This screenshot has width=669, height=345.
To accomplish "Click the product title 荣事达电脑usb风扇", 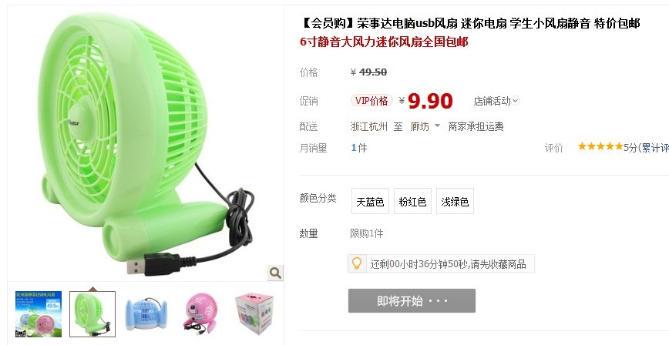I will [x=408, y=23].
